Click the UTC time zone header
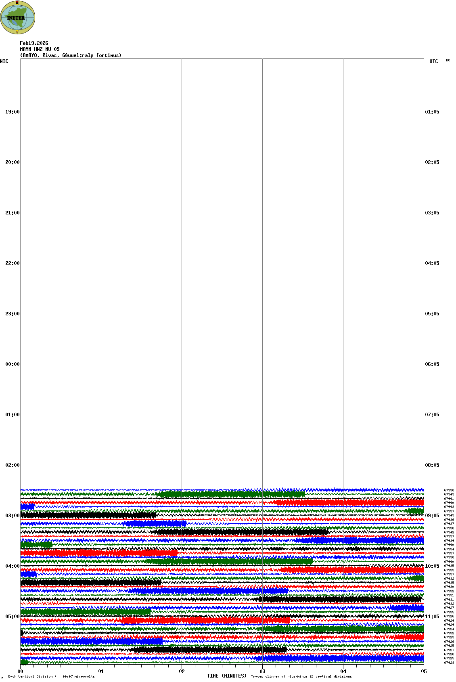This screenshot has height=682, width=456. (x=433, y=61)
